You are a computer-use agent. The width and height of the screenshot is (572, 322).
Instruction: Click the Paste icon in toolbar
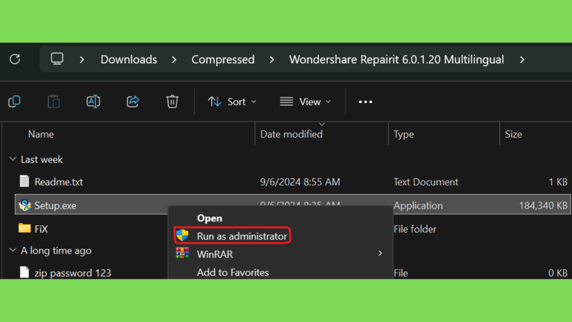(54, 102)
